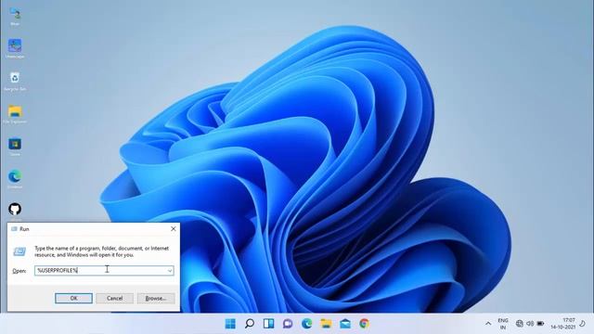Click the network globe tray icon
The image size is (594, 334).
click(520, 324)
